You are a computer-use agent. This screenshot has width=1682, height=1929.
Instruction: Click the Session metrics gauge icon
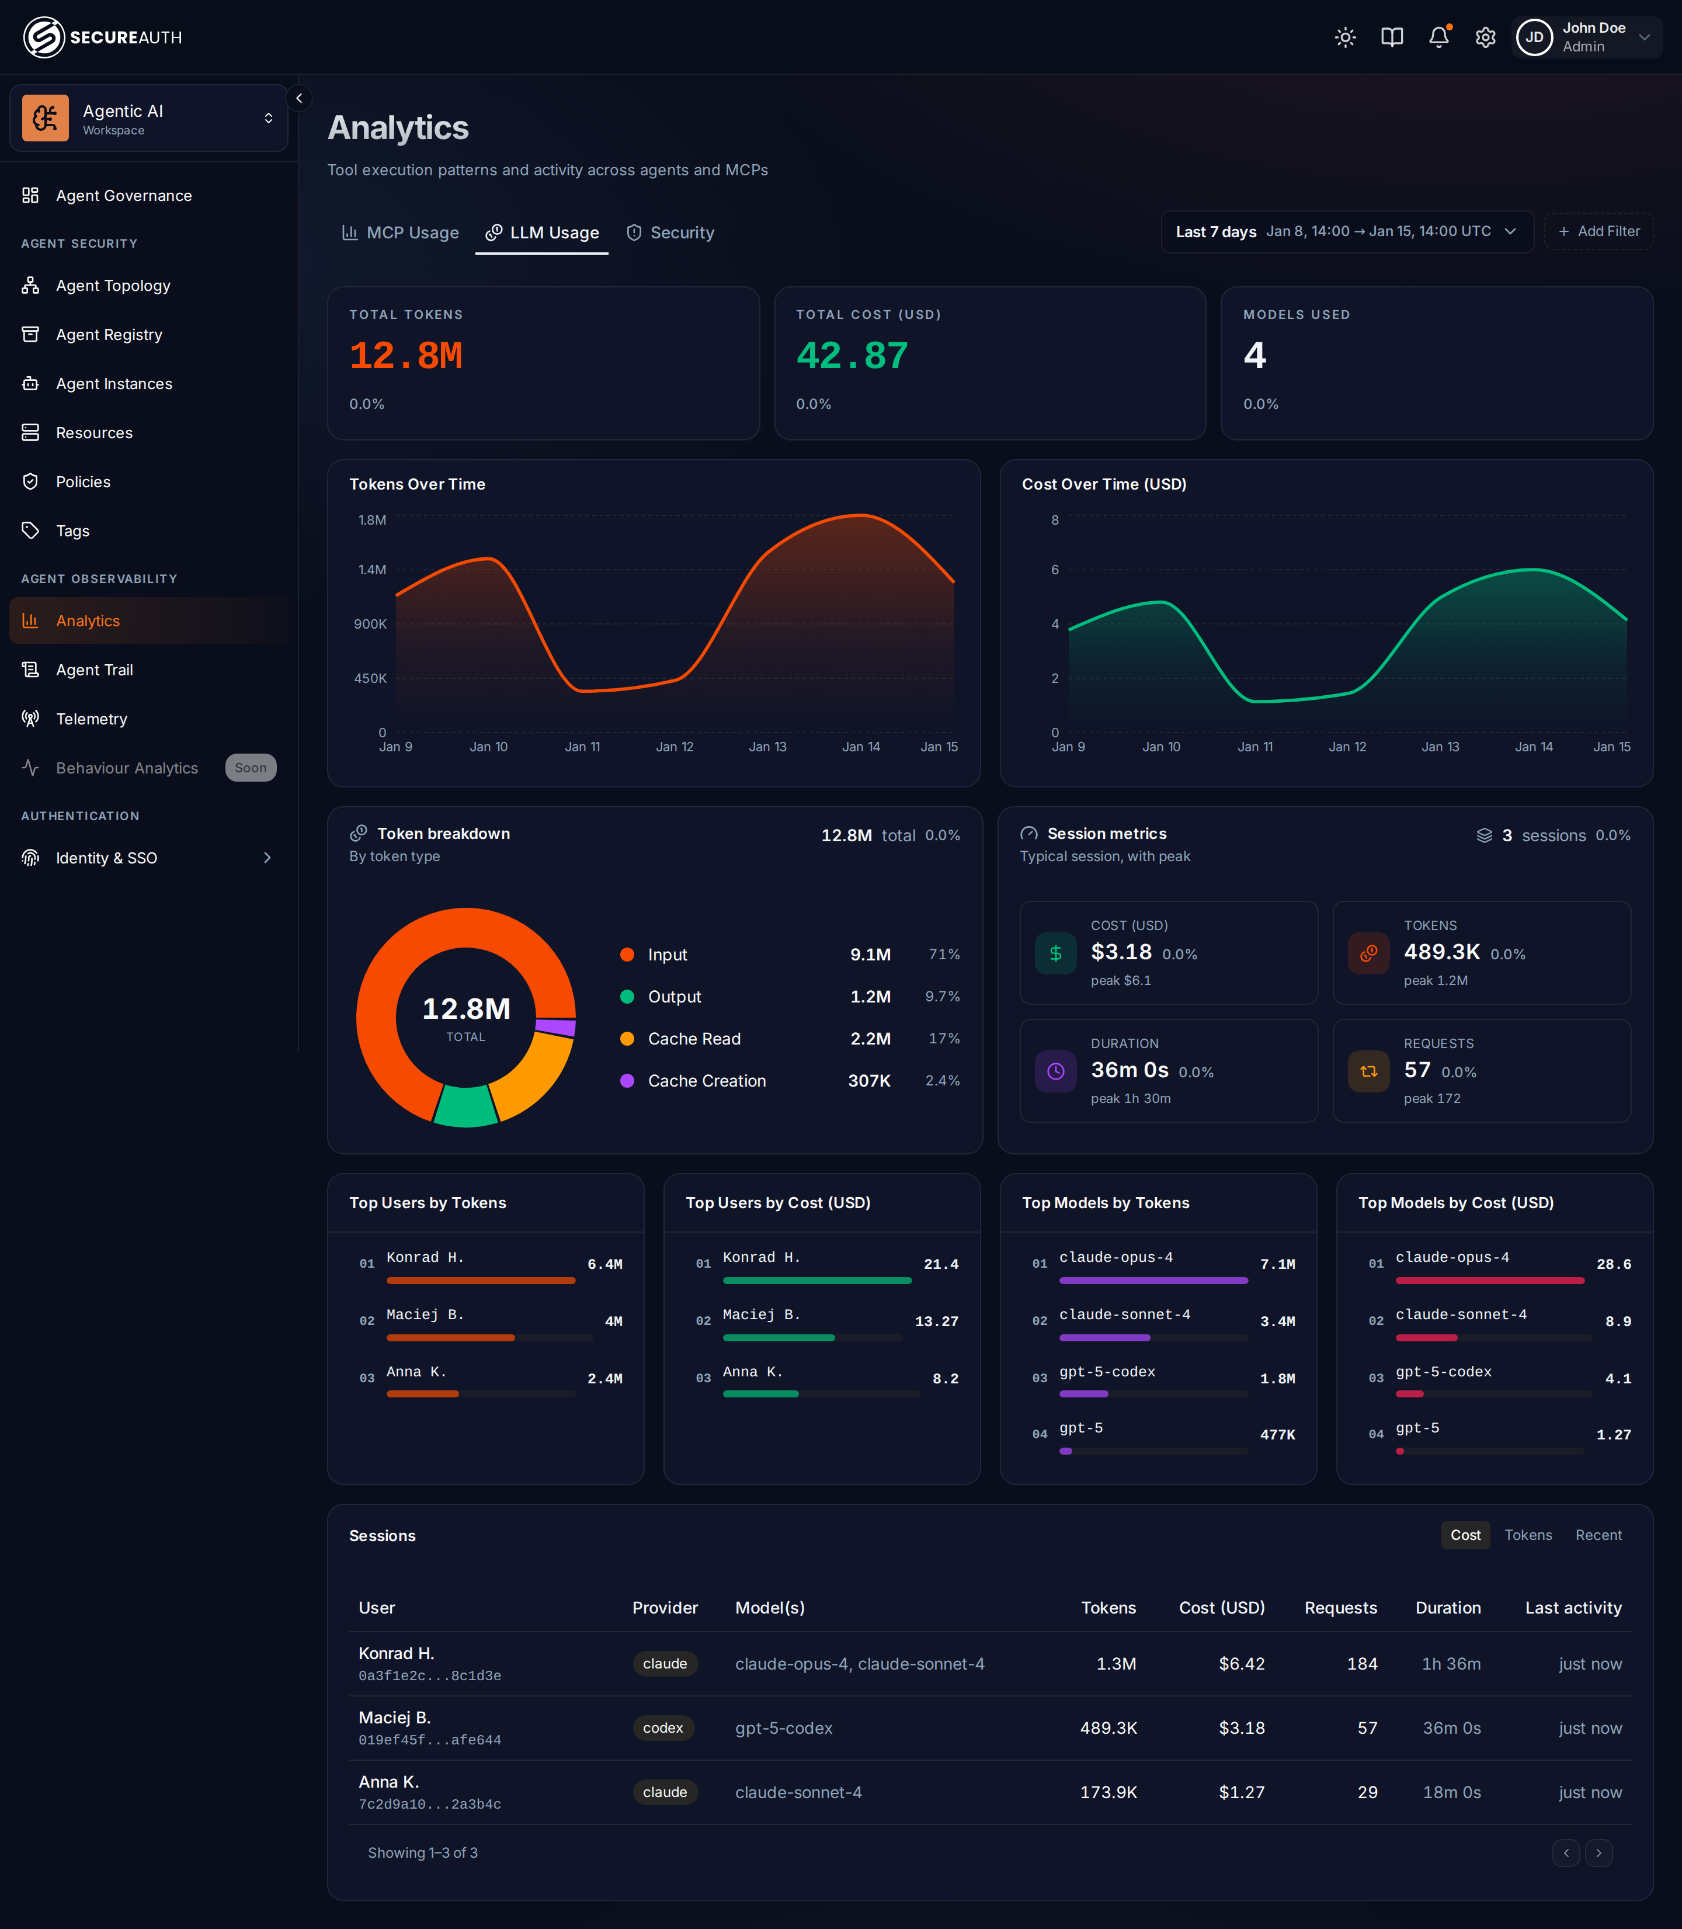coord(1028,834)
